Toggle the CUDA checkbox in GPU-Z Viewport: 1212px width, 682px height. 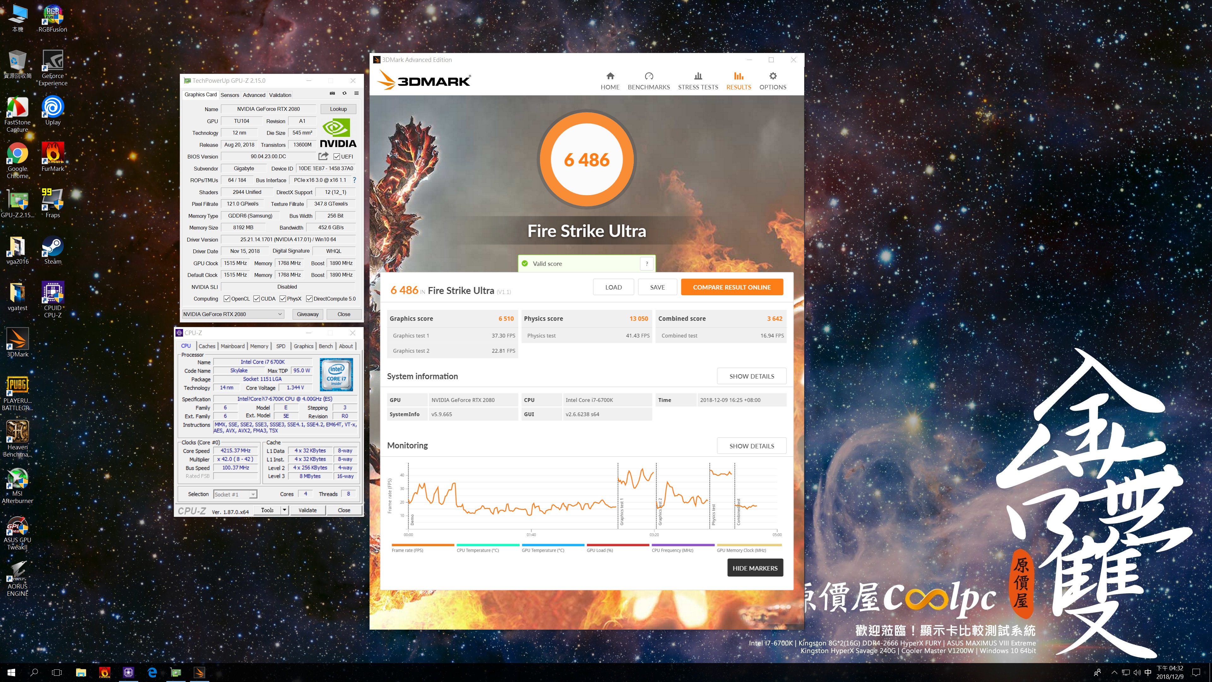coord(256,299)
